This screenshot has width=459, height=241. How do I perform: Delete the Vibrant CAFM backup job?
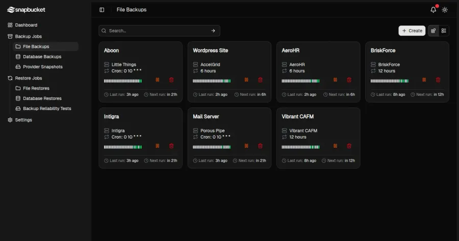pyautogui.click(x=349, y=146)
